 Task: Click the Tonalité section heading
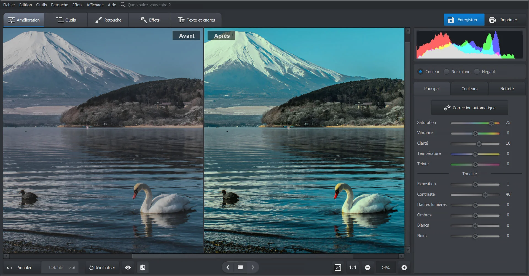(x=469, y=174)
